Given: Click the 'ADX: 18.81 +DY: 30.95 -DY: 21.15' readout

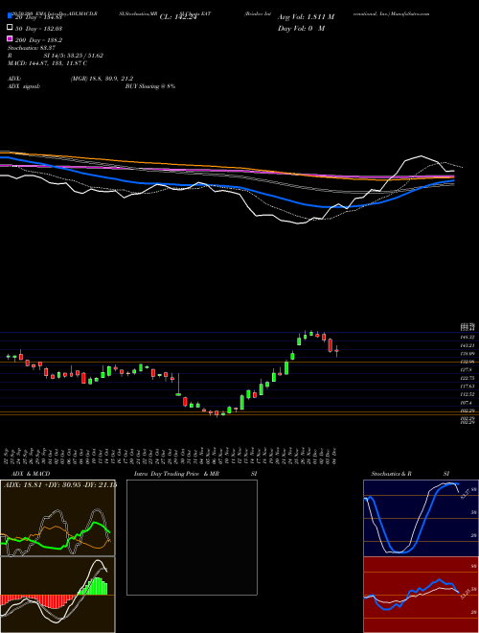Looking at the screenshot, I should [60, 484].
